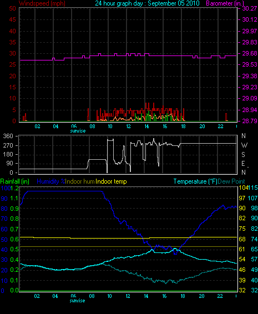Select the green 0.0 rainfall scale value
Viewport: 258px width, 314px height.
coord(14,290)
